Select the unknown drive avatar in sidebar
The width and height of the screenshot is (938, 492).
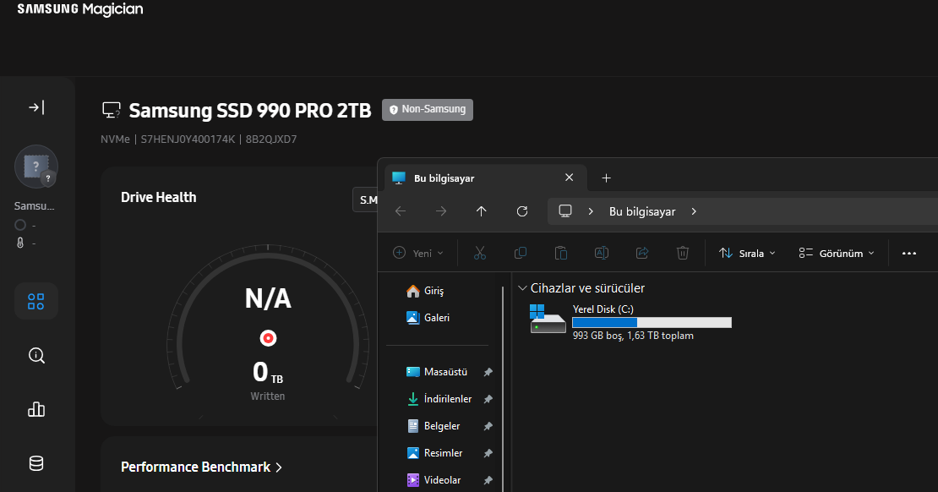[x=36, y=167]
